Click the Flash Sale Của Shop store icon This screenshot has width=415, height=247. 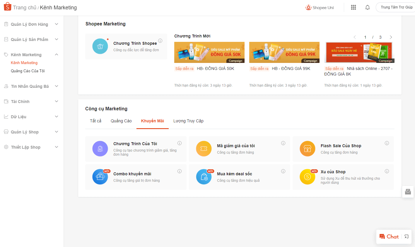[x=308, y=148]
